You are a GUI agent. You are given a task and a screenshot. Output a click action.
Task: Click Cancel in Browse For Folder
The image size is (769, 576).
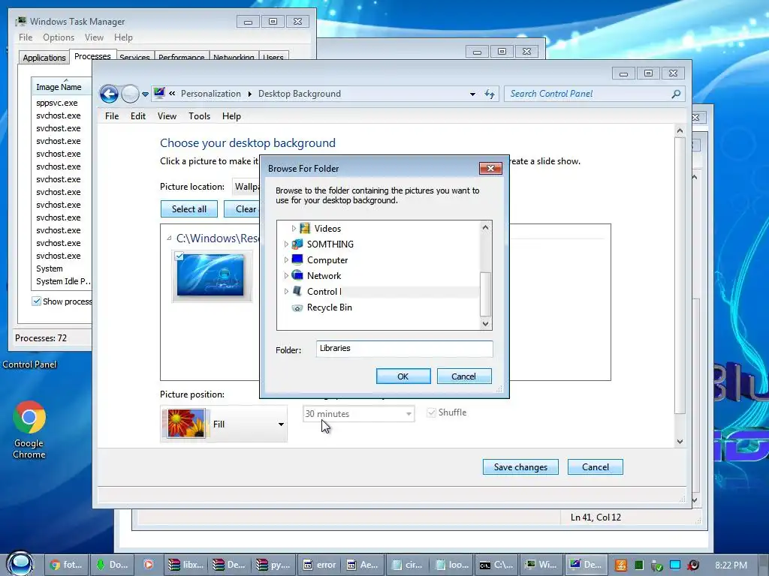pos(464,376)
